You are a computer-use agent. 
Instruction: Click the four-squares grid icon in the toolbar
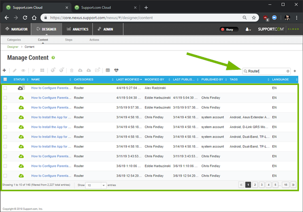coord(42,70)
